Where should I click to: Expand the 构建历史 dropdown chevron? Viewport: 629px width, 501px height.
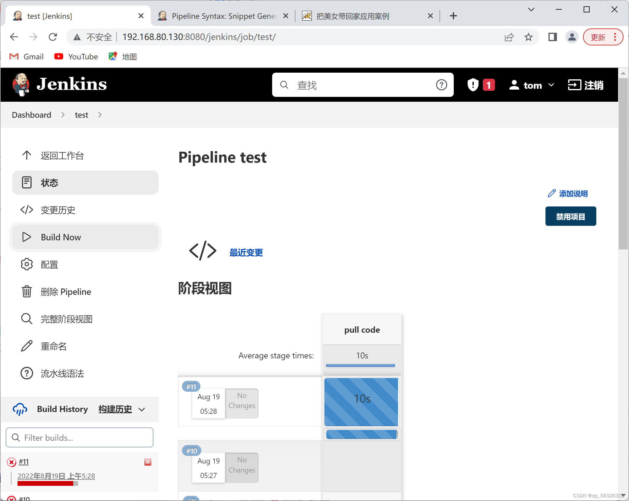(142, 410)
